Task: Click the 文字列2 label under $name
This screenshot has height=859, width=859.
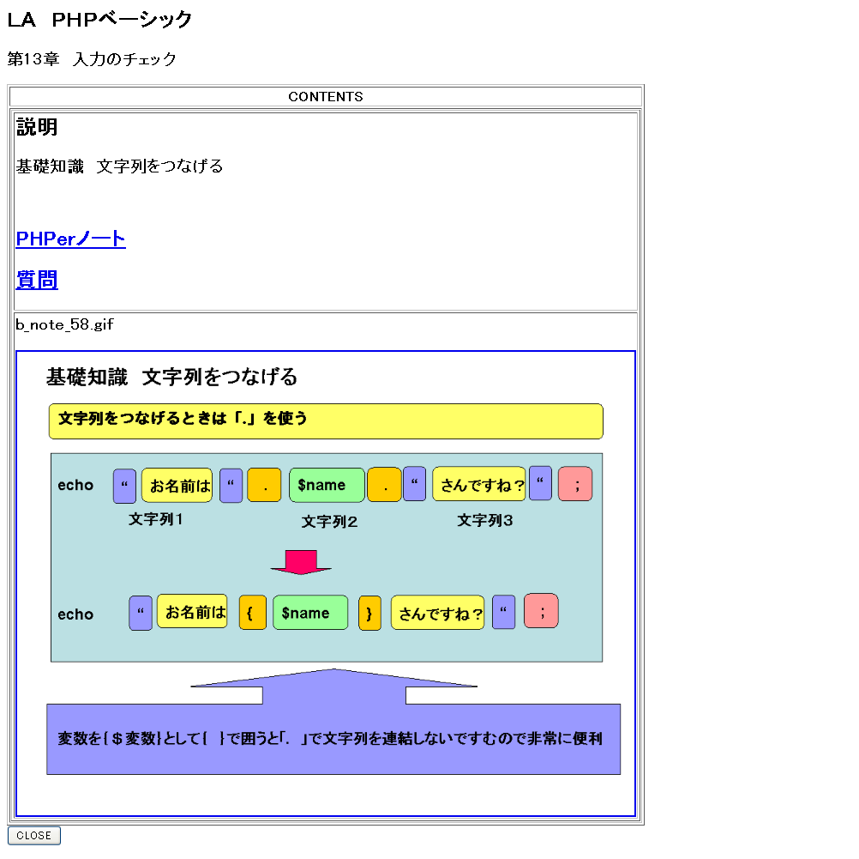Action: (x=329, y=522)
